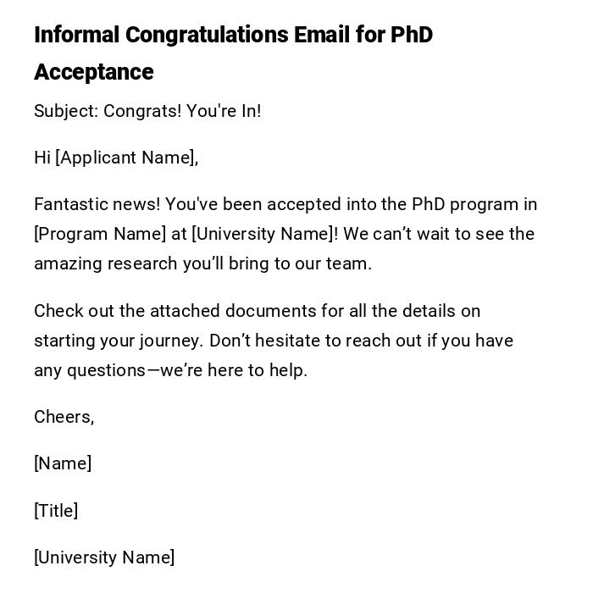Viewport: 593px width, 610px height.
Task: Click the 'Cheers,' sign-off line
Action: click(64, 417)
